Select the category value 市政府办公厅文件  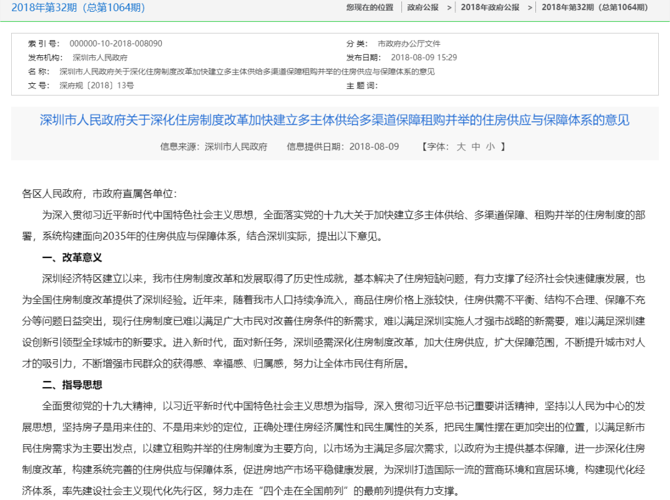click(409, 43)
